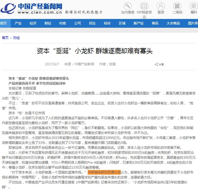Viewport: 198px width, 190px height.
Task: Open the 图片库 navigation item
Action: coord(193,23)
